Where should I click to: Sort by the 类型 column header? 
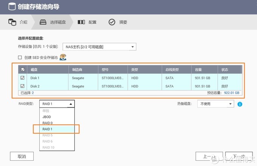(x=145, y=69)
